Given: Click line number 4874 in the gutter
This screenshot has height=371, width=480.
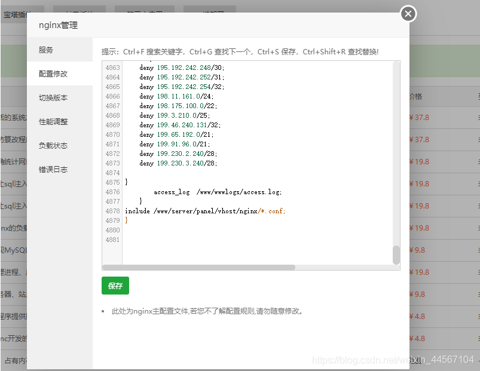Looking at the screenshot, I should tap(112, 173).
